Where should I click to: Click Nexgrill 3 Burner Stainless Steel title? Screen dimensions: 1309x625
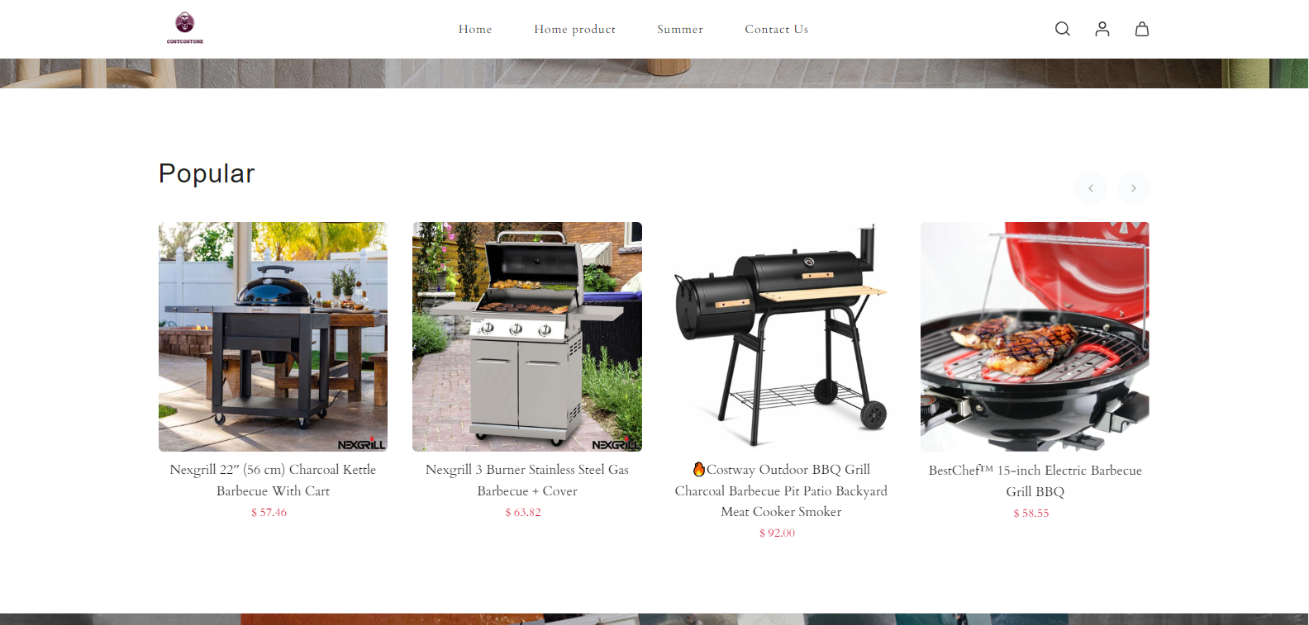527,480
